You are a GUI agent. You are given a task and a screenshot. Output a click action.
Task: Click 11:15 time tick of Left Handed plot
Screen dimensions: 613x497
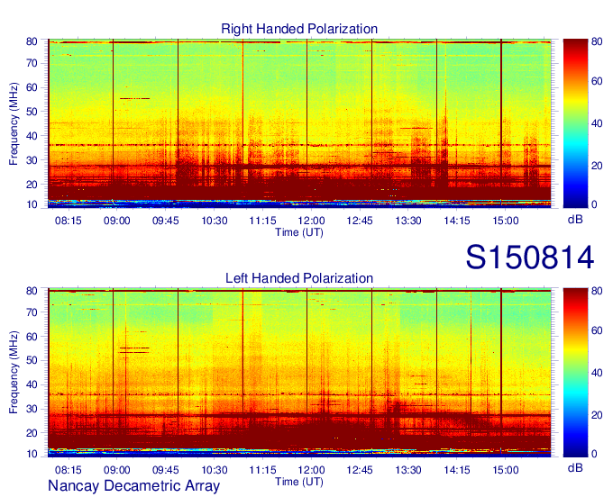click(262, 470)
